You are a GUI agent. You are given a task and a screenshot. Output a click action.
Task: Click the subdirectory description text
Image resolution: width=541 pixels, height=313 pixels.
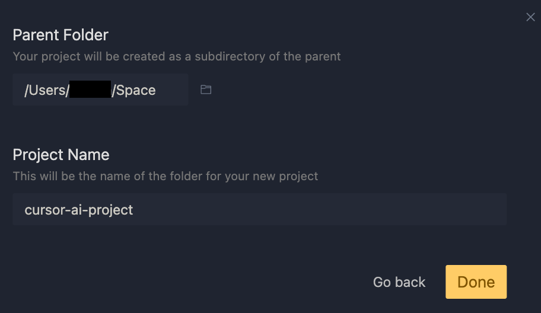pyautogui.click(x=177, y=56)
